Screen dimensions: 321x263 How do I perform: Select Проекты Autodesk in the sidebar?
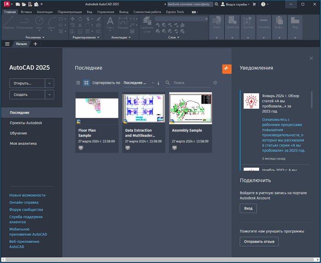26,123
